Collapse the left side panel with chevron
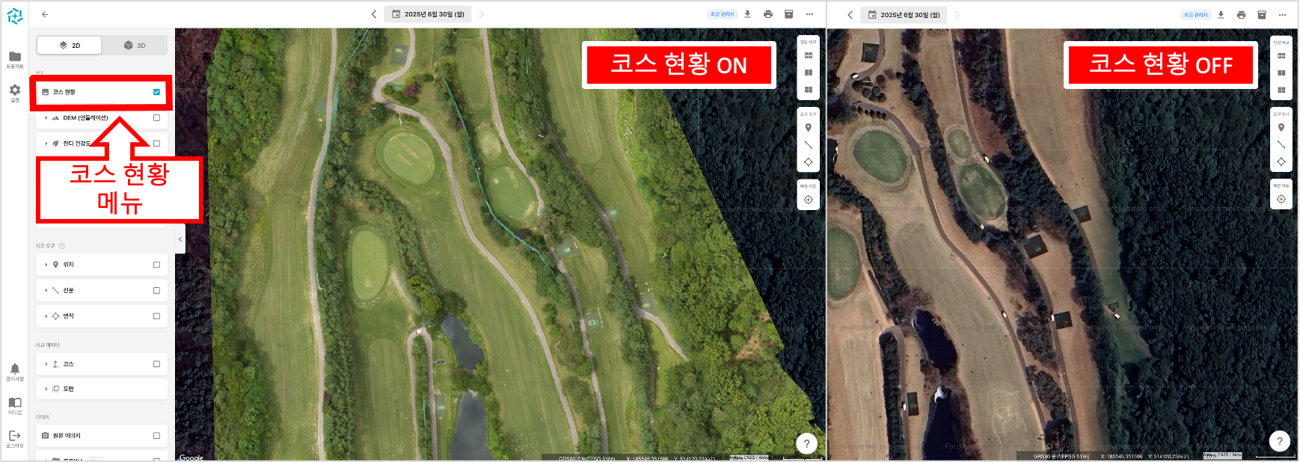 180,239
